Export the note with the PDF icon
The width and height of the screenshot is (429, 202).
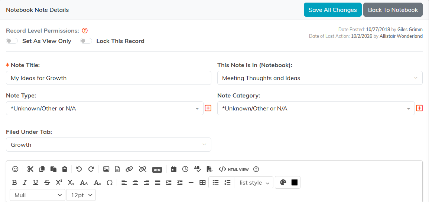click(x=209, y=169)
